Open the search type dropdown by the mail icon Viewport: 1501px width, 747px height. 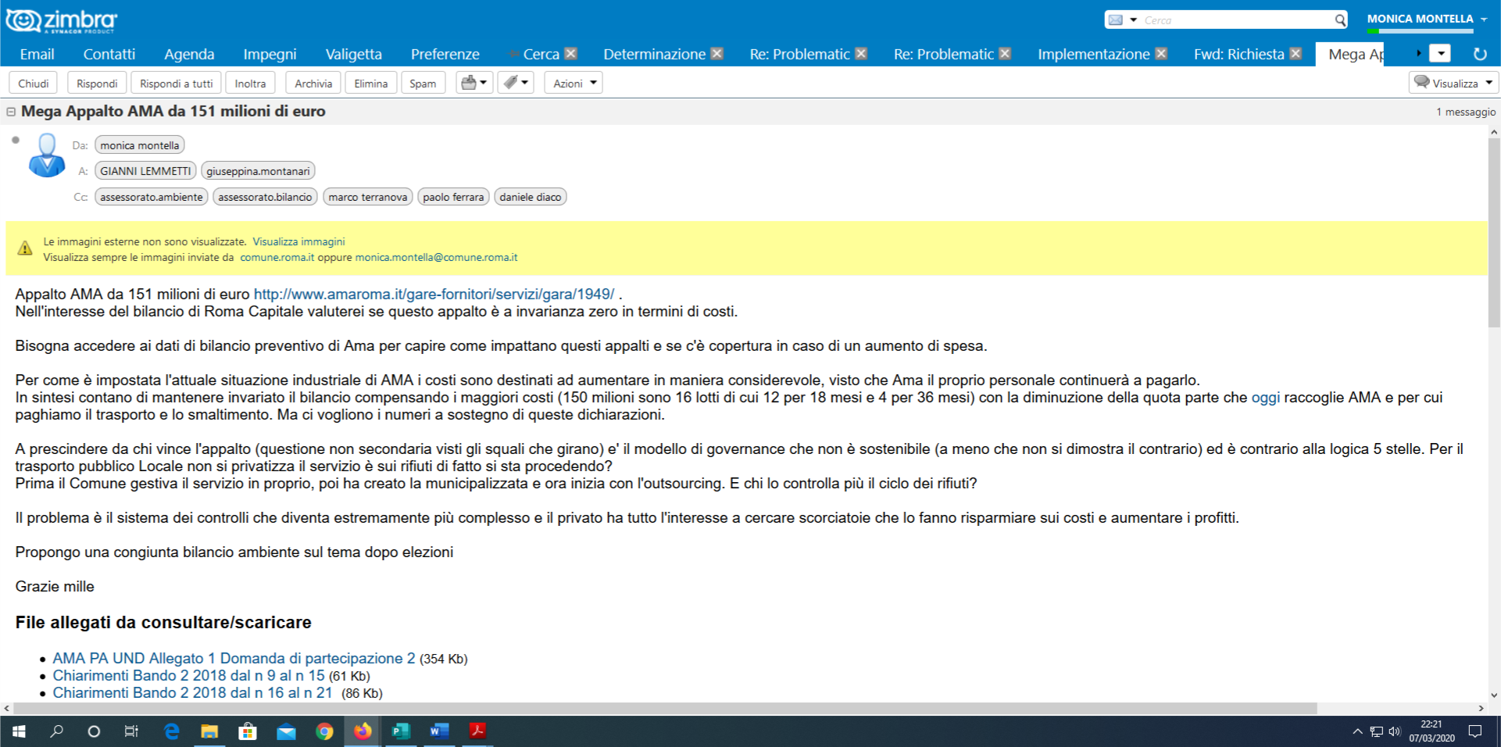1133,20
